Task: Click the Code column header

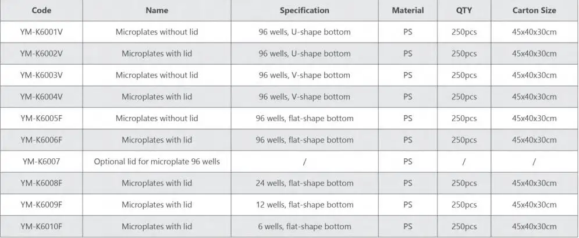Action: [41, 10]
